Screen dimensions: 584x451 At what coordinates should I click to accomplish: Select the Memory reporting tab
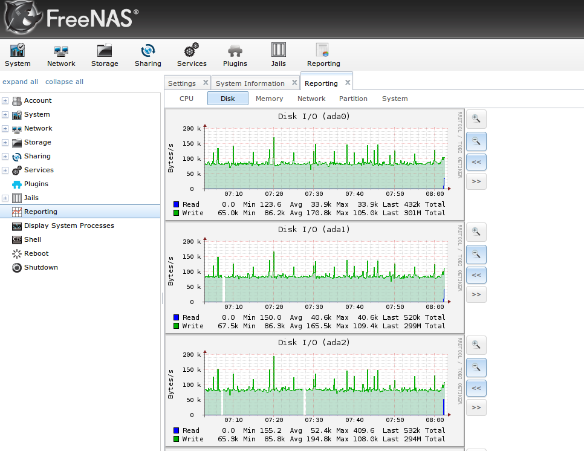(x=269, y=99)
